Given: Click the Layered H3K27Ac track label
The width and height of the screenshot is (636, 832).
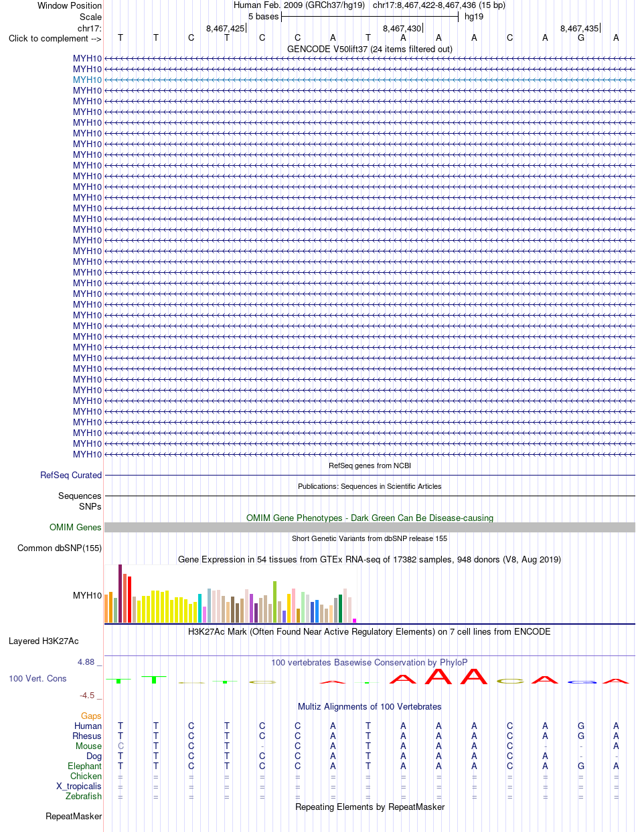Looking at the screenshot, I should [44, 641].
